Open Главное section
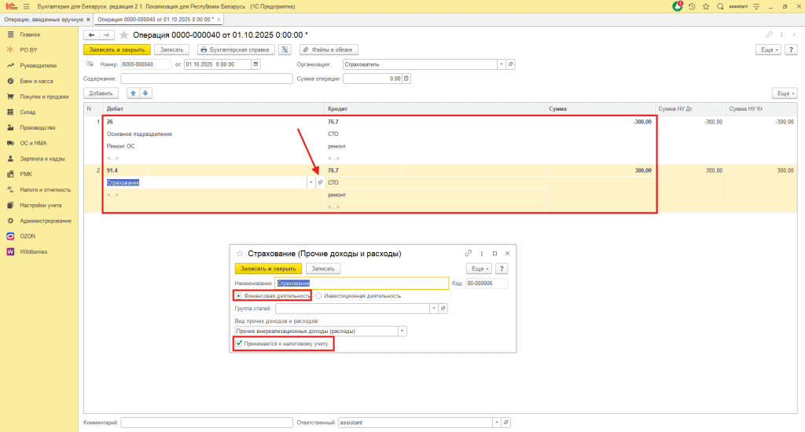 click(x=30, y=35)
